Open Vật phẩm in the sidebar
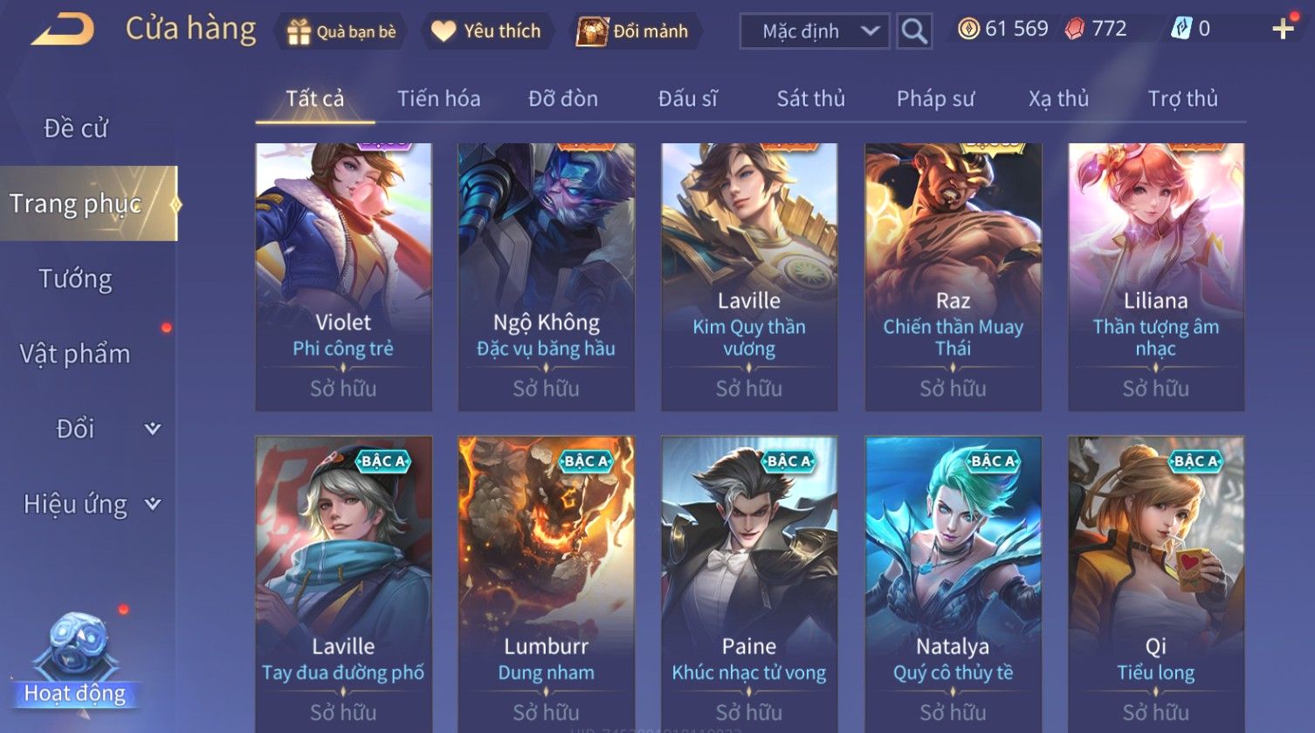 tap(75, 354)
